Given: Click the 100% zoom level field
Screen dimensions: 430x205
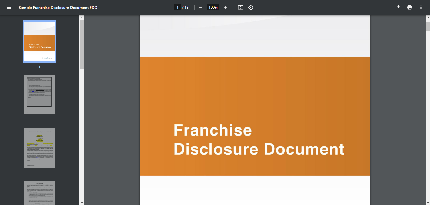Looking at the screenshot, I should click(x=213, y=8).
